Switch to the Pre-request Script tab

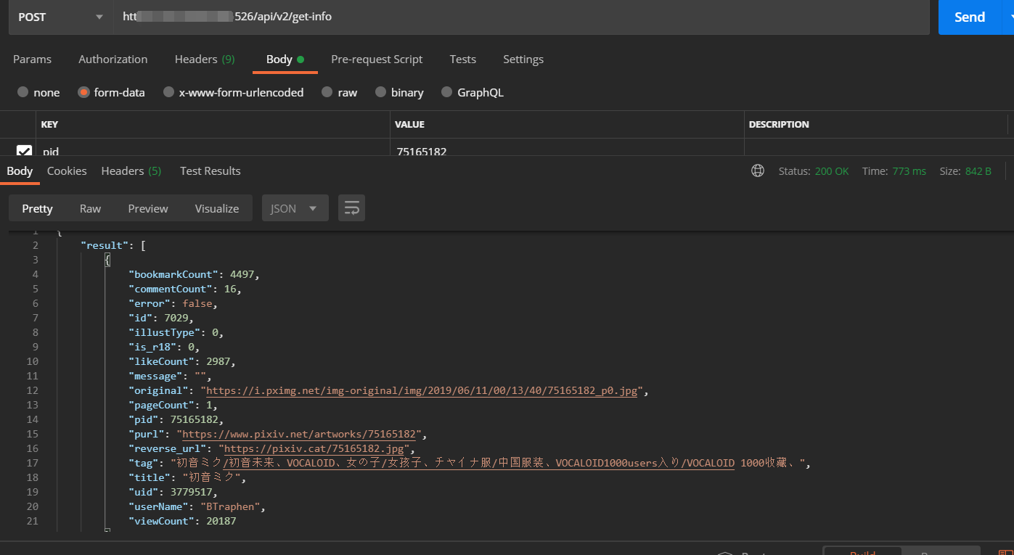pos(377,59)
